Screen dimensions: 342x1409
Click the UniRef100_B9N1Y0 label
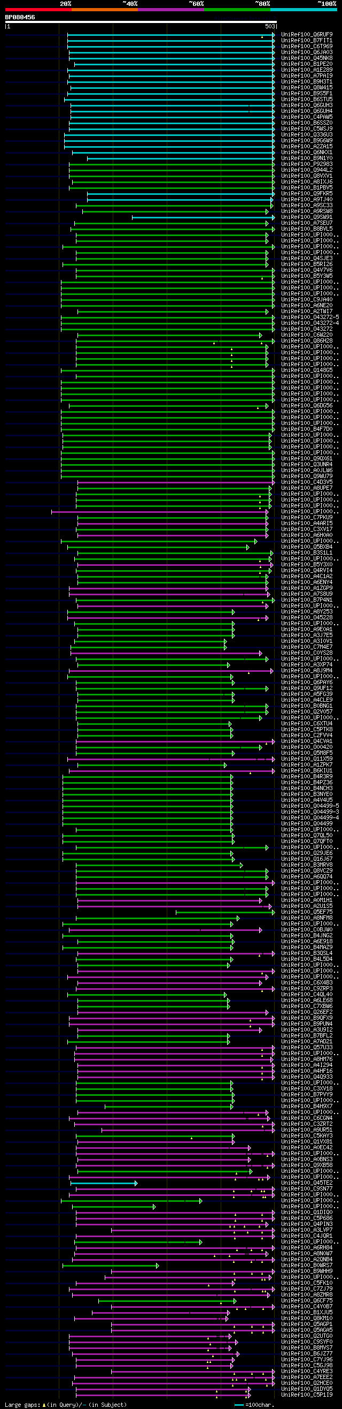[x=307, y=158]
